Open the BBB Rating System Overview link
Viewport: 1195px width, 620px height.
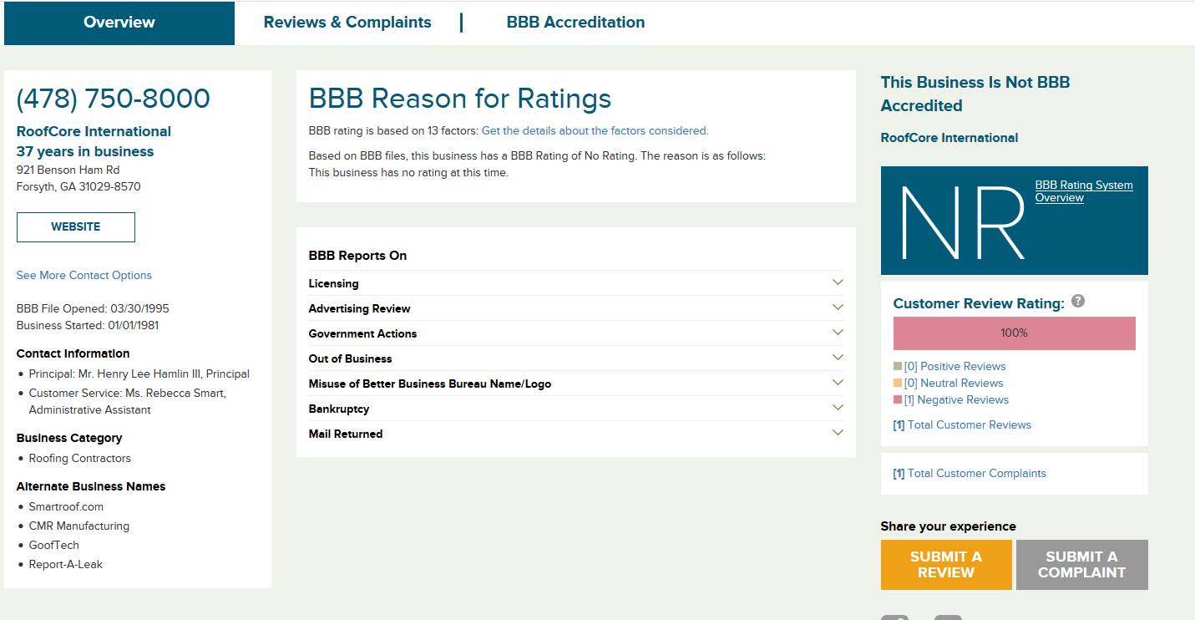[1083, 191]
